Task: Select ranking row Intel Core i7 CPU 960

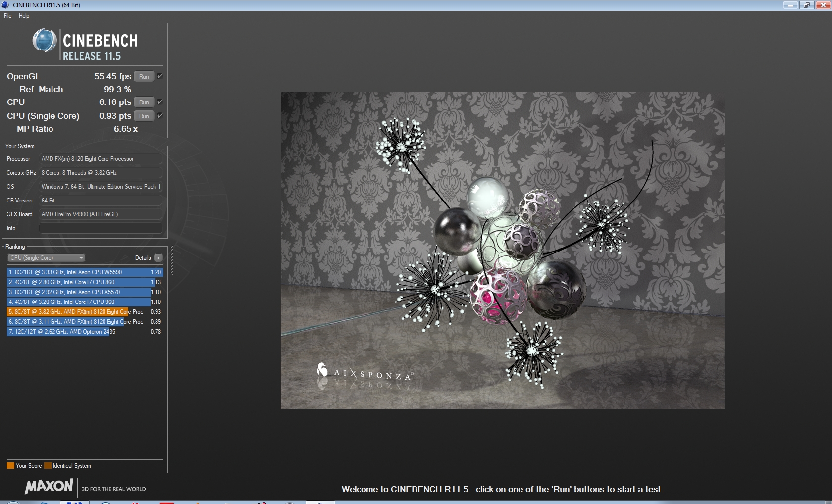Action: pyautogui.click(x=85, y=302)
